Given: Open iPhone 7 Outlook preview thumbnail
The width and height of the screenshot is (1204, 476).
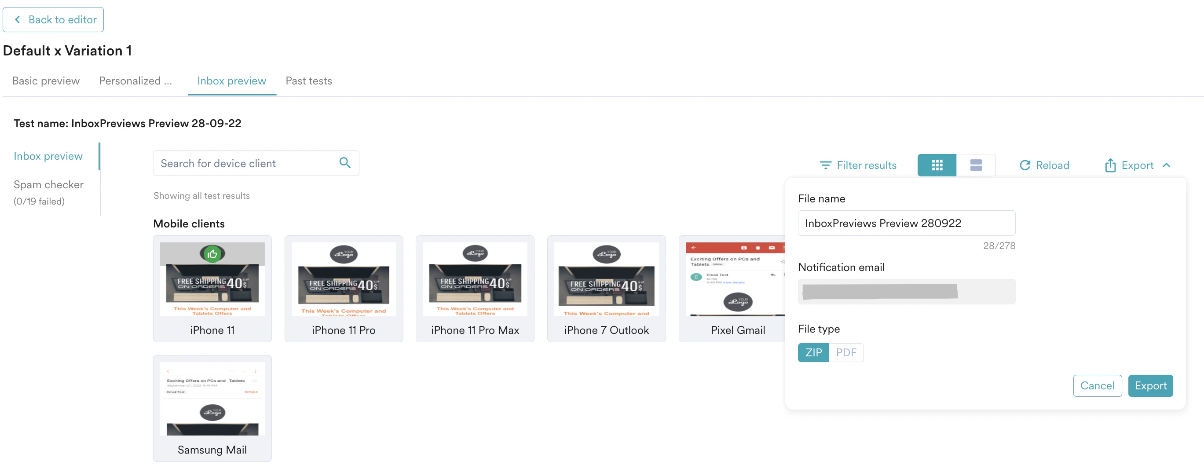Looking at the screenshot, I should click(606, 279).
